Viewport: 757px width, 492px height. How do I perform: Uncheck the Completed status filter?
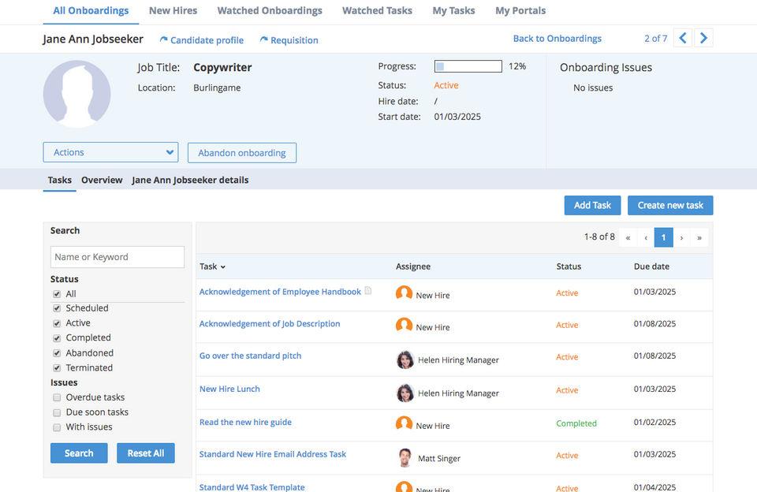(57, 338)
